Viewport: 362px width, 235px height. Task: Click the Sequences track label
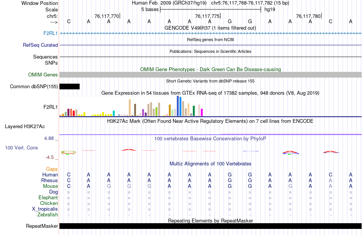pos(45,57)
